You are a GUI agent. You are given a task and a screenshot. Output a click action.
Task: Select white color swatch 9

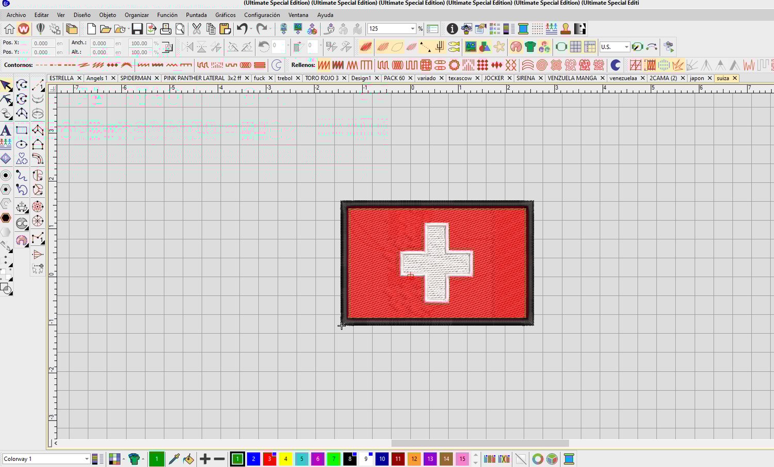366,459
